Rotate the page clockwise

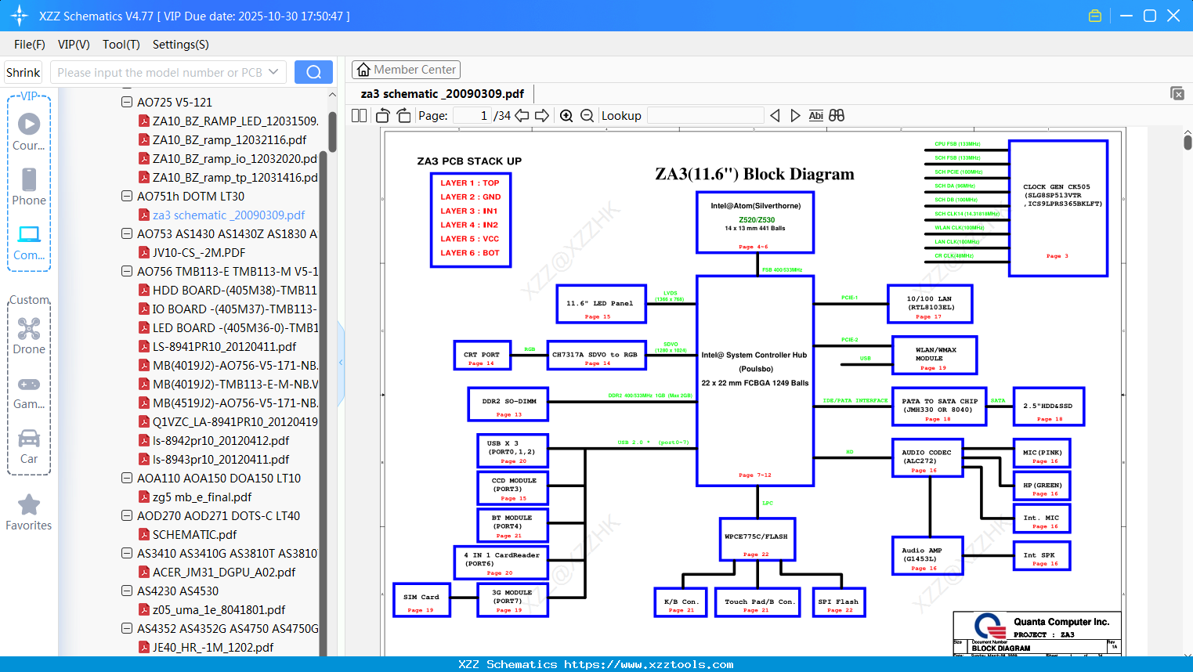coord(403,116)
